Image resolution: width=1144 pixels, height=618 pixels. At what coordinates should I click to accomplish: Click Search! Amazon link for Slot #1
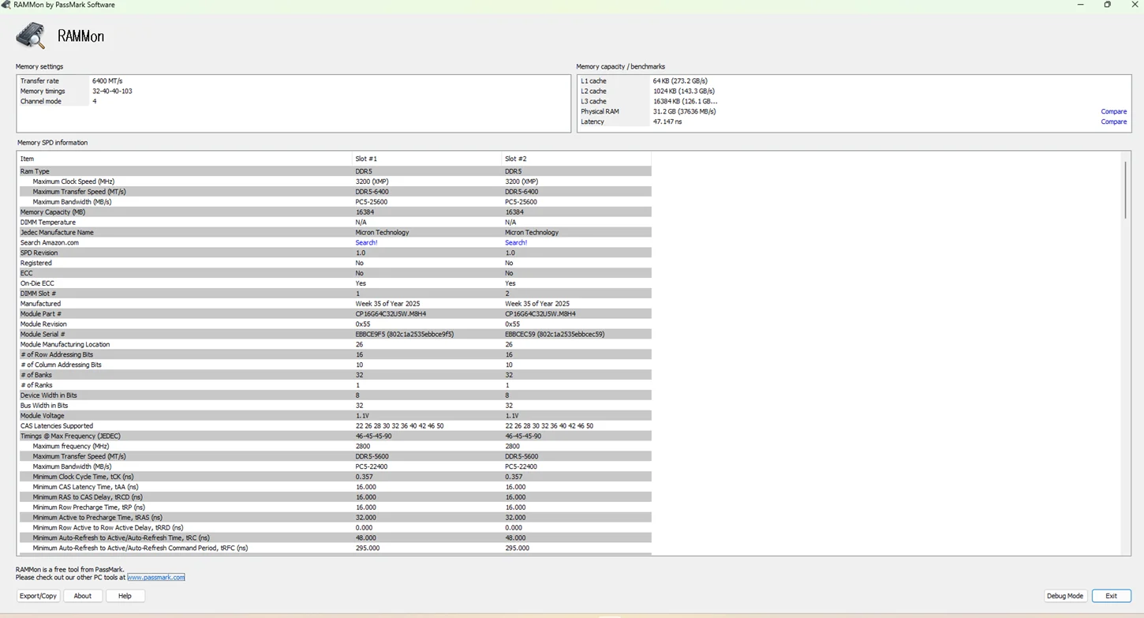366,242
